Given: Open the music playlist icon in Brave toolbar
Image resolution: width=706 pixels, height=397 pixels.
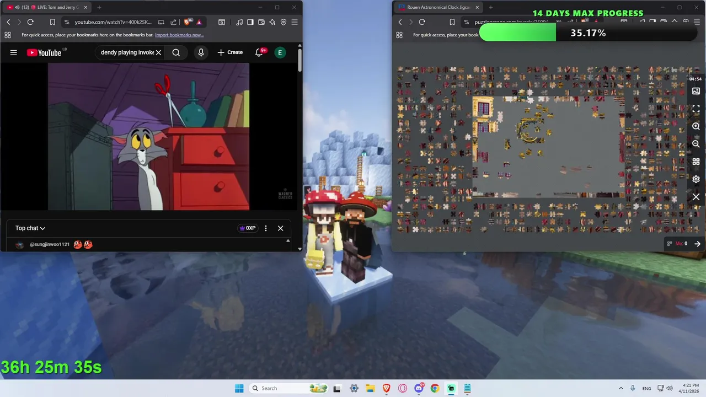Looking at the screenshot, I should click(239, 22).
